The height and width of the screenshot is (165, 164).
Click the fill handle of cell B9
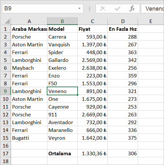click(x=78, y=95)
